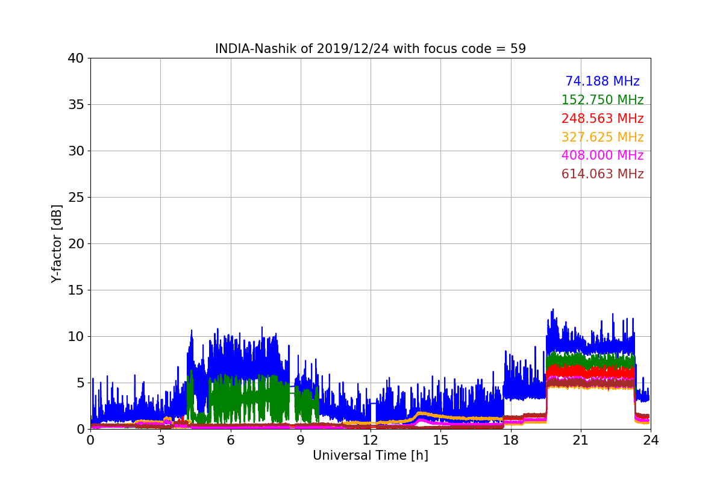Click the x-axis tick labeled 3
Image resolution: width=723 pixels, height=482 pixels.
click(160, 440)
